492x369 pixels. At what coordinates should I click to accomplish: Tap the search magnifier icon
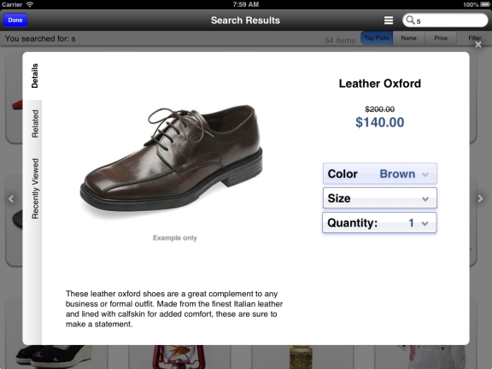click(410, 20)
